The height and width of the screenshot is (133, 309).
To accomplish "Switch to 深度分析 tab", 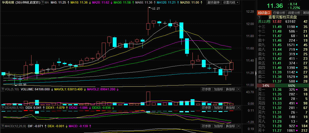I will pyautogui.click(x=294, y=13).
